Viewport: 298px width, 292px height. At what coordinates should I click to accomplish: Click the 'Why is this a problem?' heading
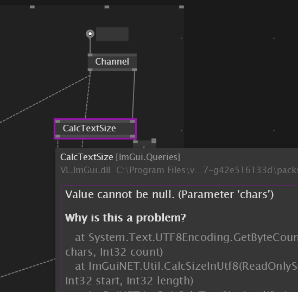[125, 218]
